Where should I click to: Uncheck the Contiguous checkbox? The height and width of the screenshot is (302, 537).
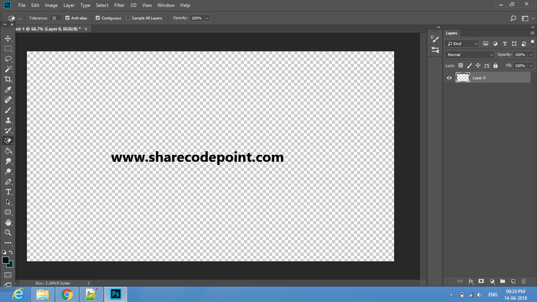click(98, 18)
